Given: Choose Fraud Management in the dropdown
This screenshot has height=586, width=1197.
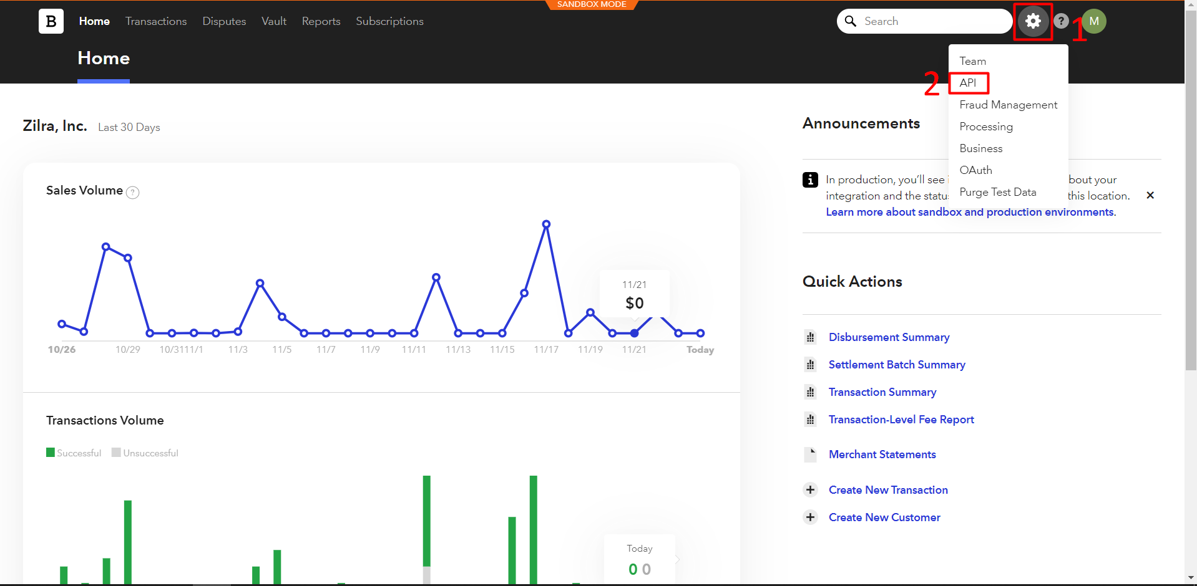Looking at the screenshot, I should 1008,105.
